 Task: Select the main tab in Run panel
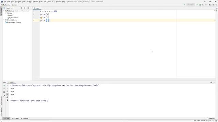12,82
